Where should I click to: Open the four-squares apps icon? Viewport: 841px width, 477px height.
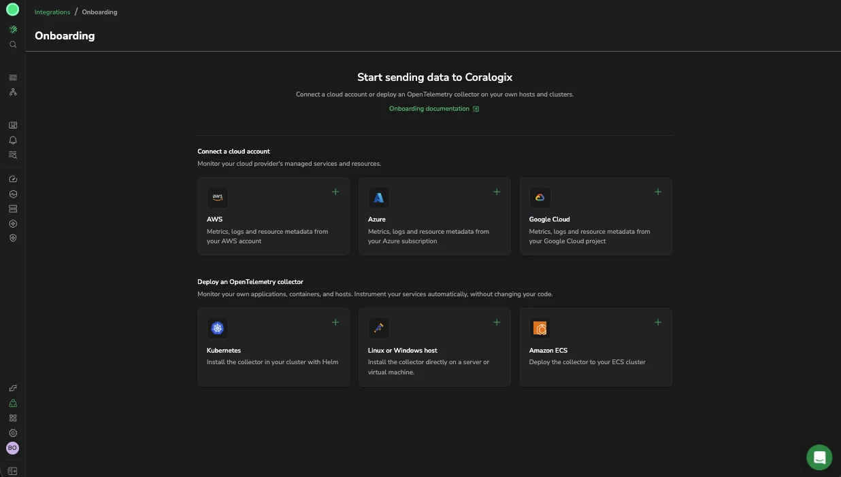point(13,418)
